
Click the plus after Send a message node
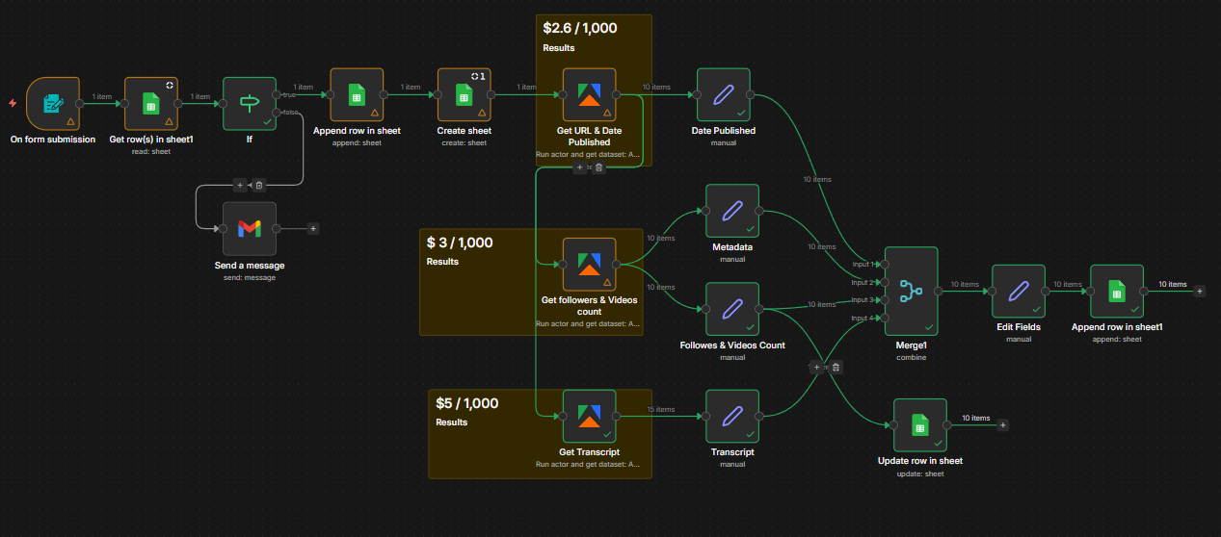coord(313,229)
